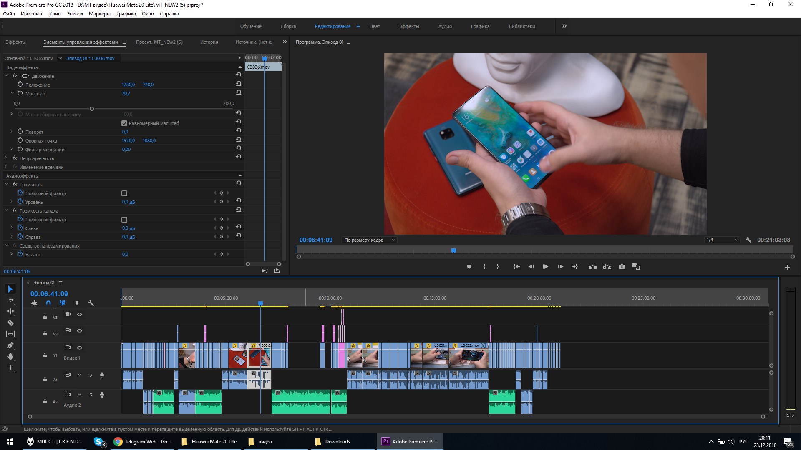Select the Selection tool in timeline toolbar

click(x=10, y=289)
